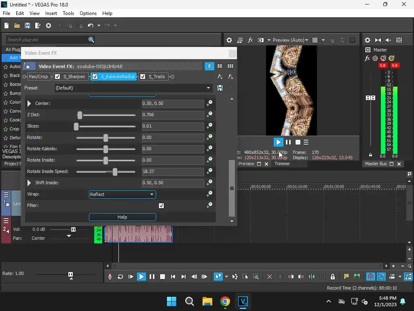The width and height of the screenshot is (414, 311).
Task: Click the animate icon next to Z Dist
Action: point(209,114)
